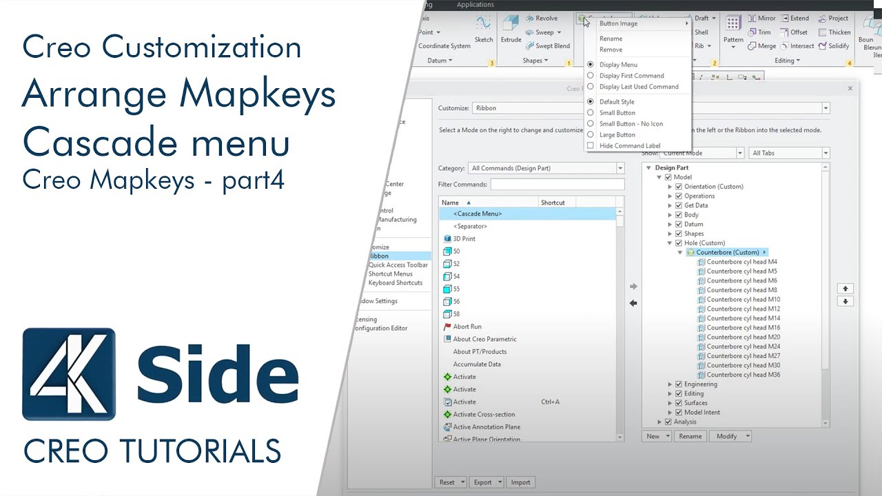Open the Button Image submenu
882x496 pixels.
637,23
